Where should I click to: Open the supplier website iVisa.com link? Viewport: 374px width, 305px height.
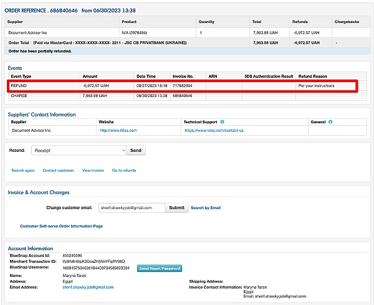tap(118, 131)
